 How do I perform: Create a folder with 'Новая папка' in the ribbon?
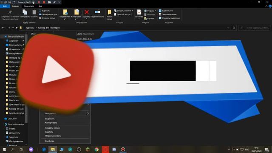(110, 15)
